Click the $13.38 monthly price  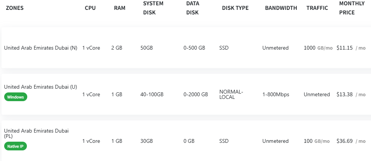(x=344, y=95)
